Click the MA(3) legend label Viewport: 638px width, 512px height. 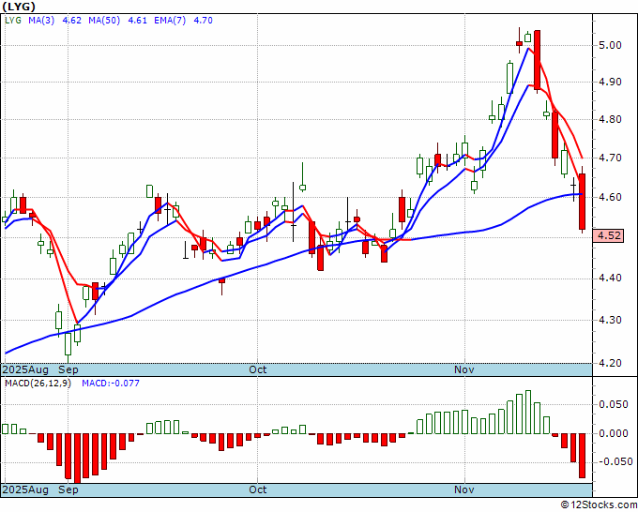click(41, 21)
